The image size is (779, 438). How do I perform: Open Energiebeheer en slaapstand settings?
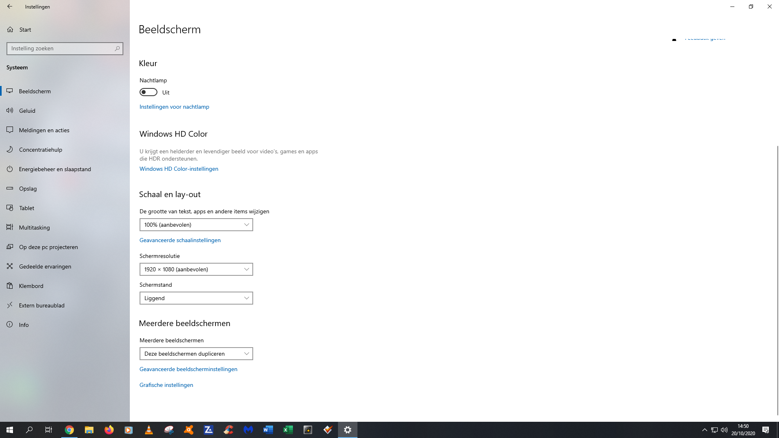[65, 169]
